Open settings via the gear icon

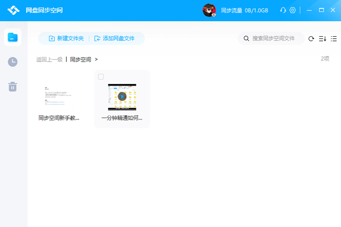pyautogui.click(x=292, y=10)
